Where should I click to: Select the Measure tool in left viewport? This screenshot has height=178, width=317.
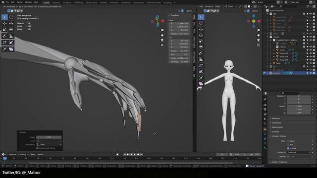[x=11, y=36]
